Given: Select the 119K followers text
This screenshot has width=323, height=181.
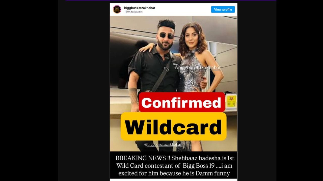Looking at the screenshot, I should (x=133, y=12).
